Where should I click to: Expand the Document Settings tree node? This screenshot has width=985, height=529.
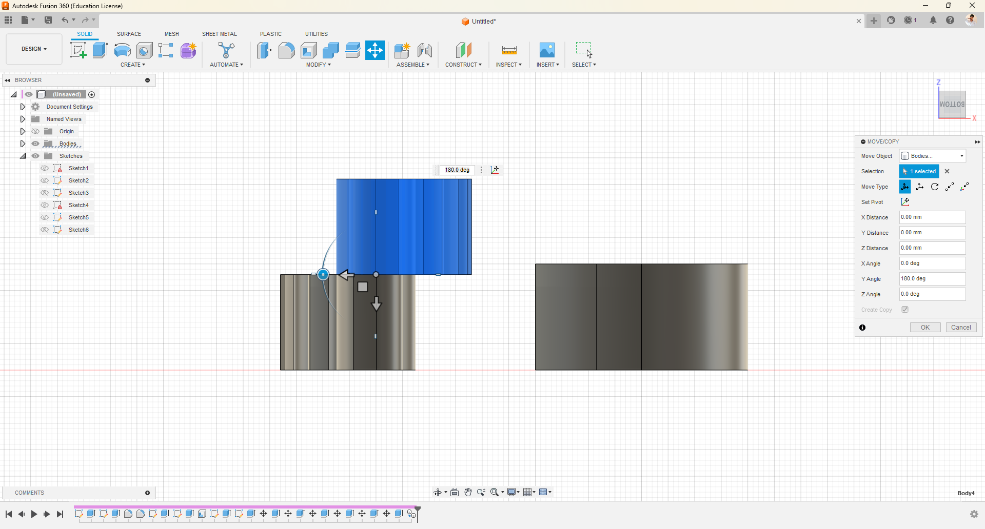click(x=23, y=107)
